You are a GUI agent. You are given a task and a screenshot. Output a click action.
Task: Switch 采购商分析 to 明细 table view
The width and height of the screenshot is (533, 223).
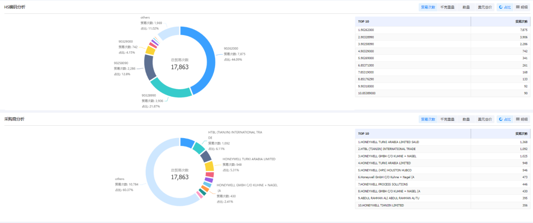coord(522,119)
